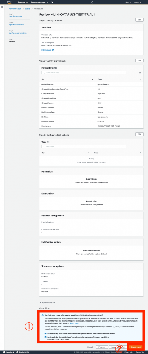Change the English (US) language setting
Screen dimensions: 148x354
[x=24, y=352]
